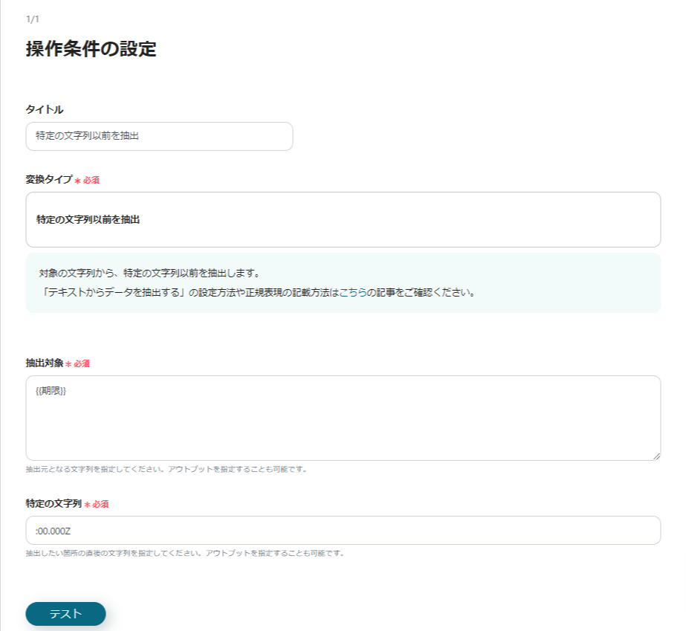Click the テスト button
This screenshot has height=631, width=686.
point(65,614)
